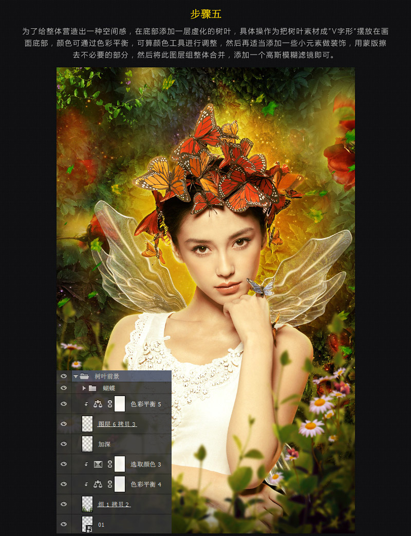Screen dimensions: 411x536
Task: Select the layer name 图层 6 拷贝 3
Action: (117, 424)
